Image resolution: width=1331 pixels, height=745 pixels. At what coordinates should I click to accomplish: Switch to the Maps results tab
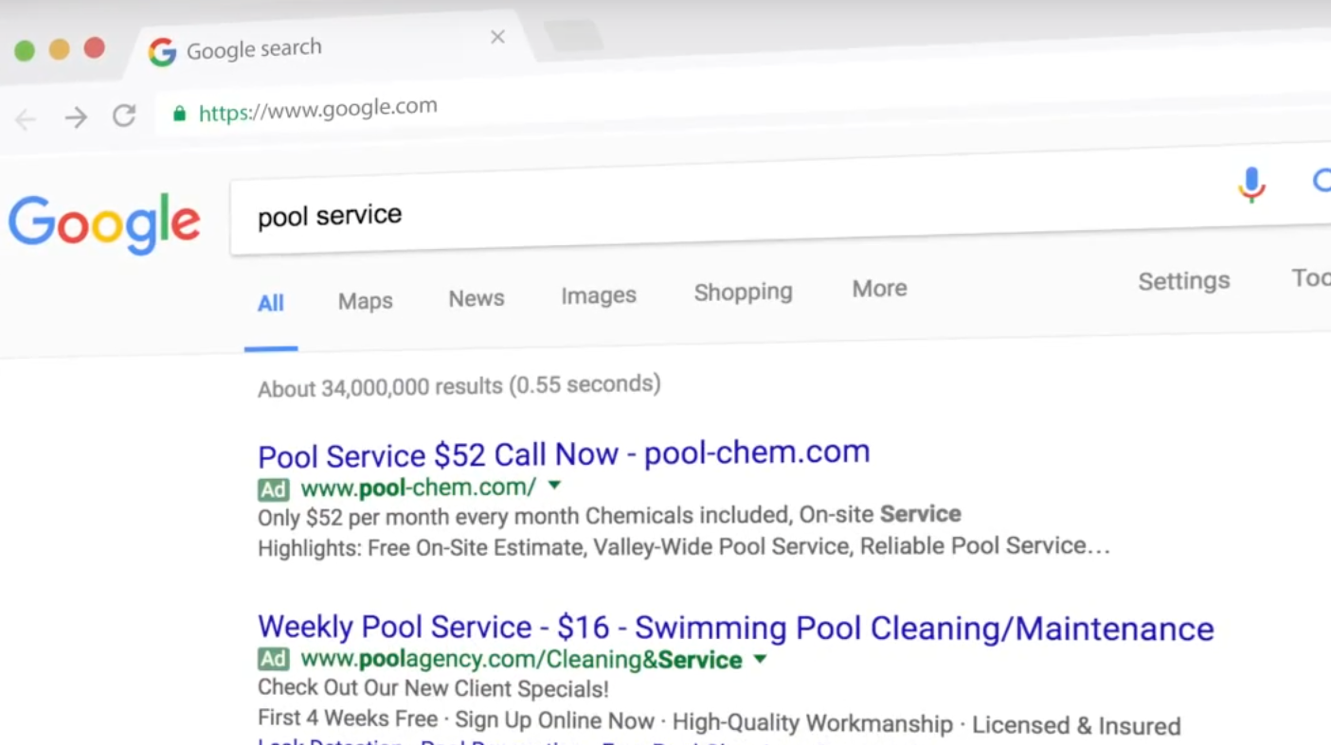366,301
